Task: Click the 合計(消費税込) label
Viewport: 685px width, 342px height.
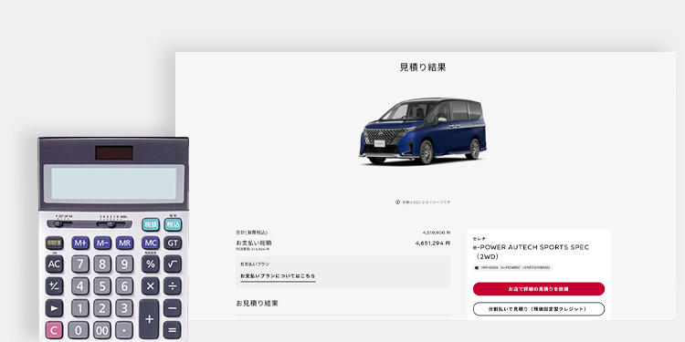Action: pos(251,233)
